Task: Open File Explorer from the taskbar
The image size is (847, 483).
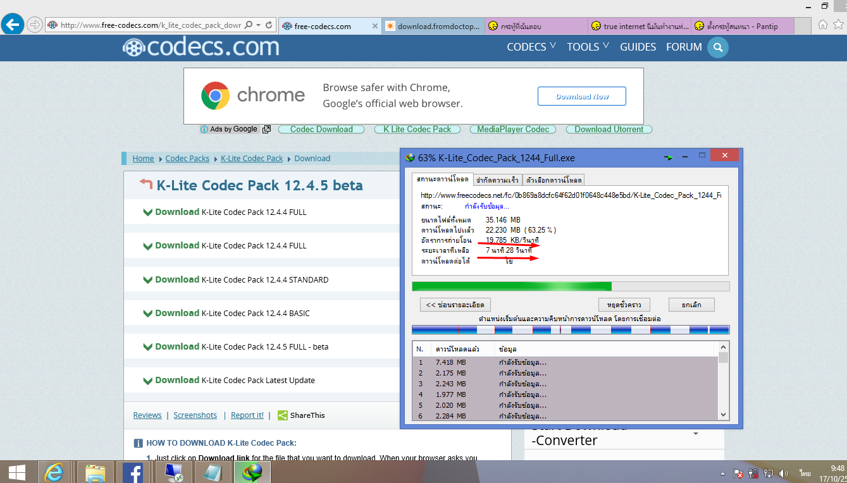Action: [x=96, y=472]
